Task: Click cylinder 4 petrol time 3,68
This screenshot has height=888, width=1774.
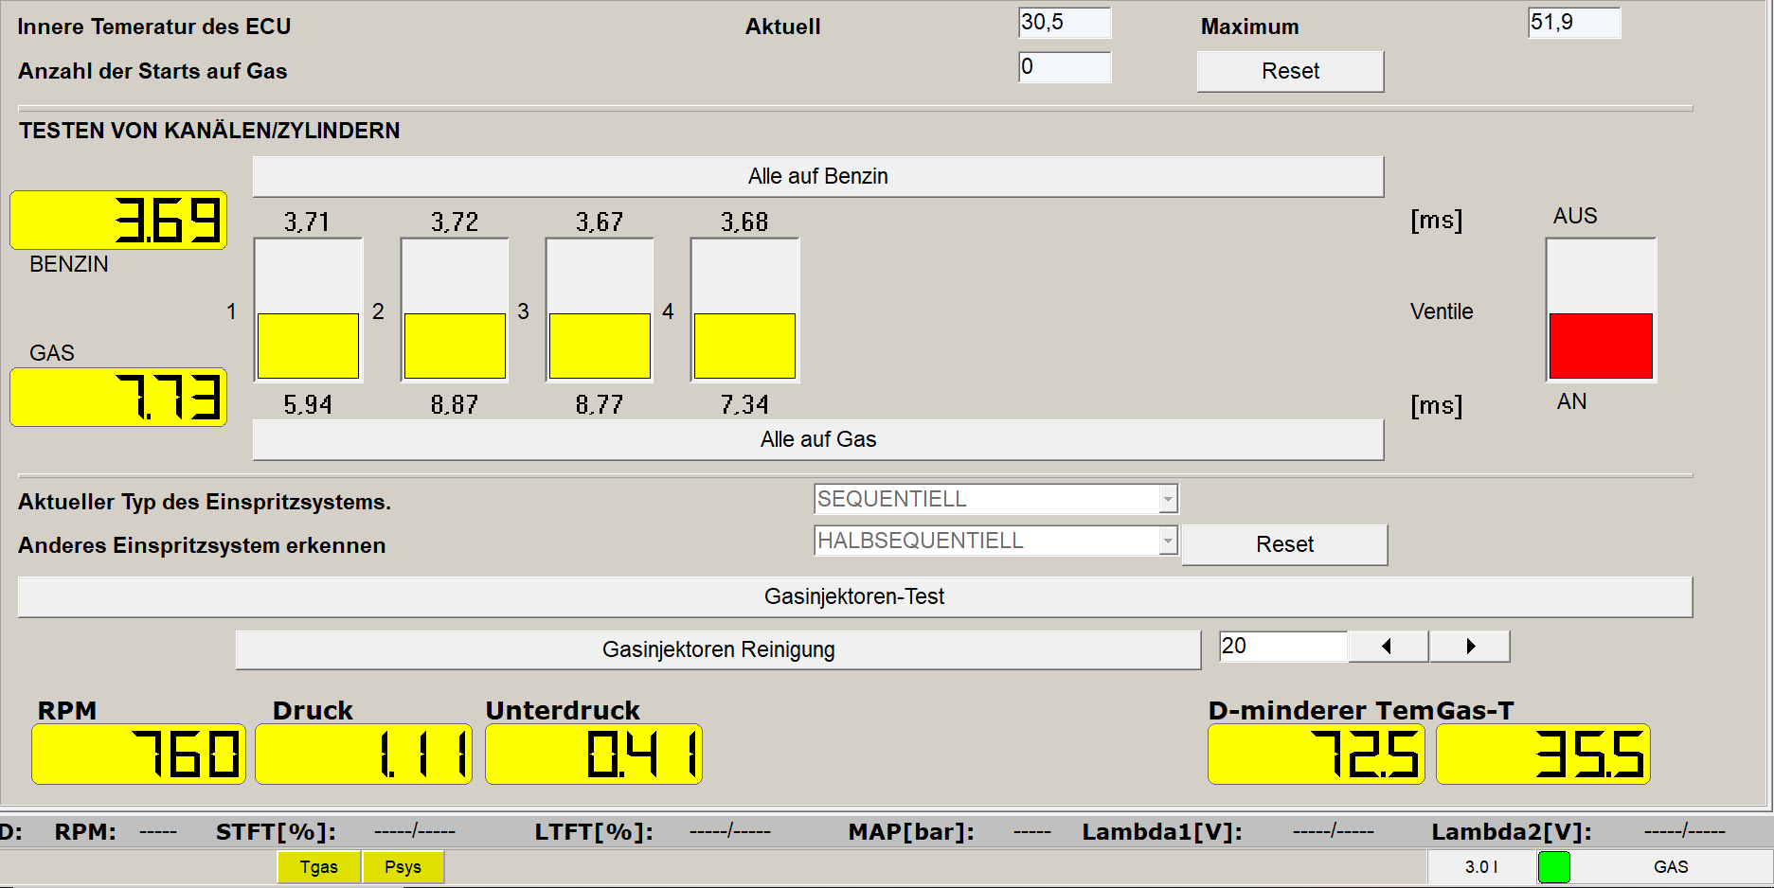Action: 744,222
